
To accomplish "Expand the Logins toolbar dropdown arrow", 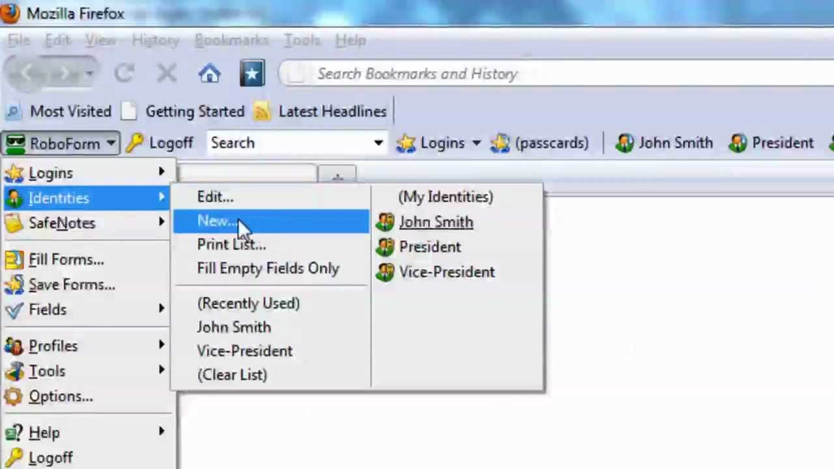I will [476, 143].
